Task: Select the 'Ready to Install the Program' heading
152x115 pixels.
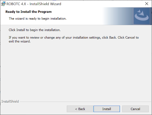Action: [28, 12]
